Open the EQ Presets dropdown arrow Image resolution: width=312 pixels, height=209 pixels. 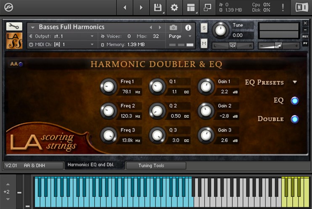tap(295, 82)
